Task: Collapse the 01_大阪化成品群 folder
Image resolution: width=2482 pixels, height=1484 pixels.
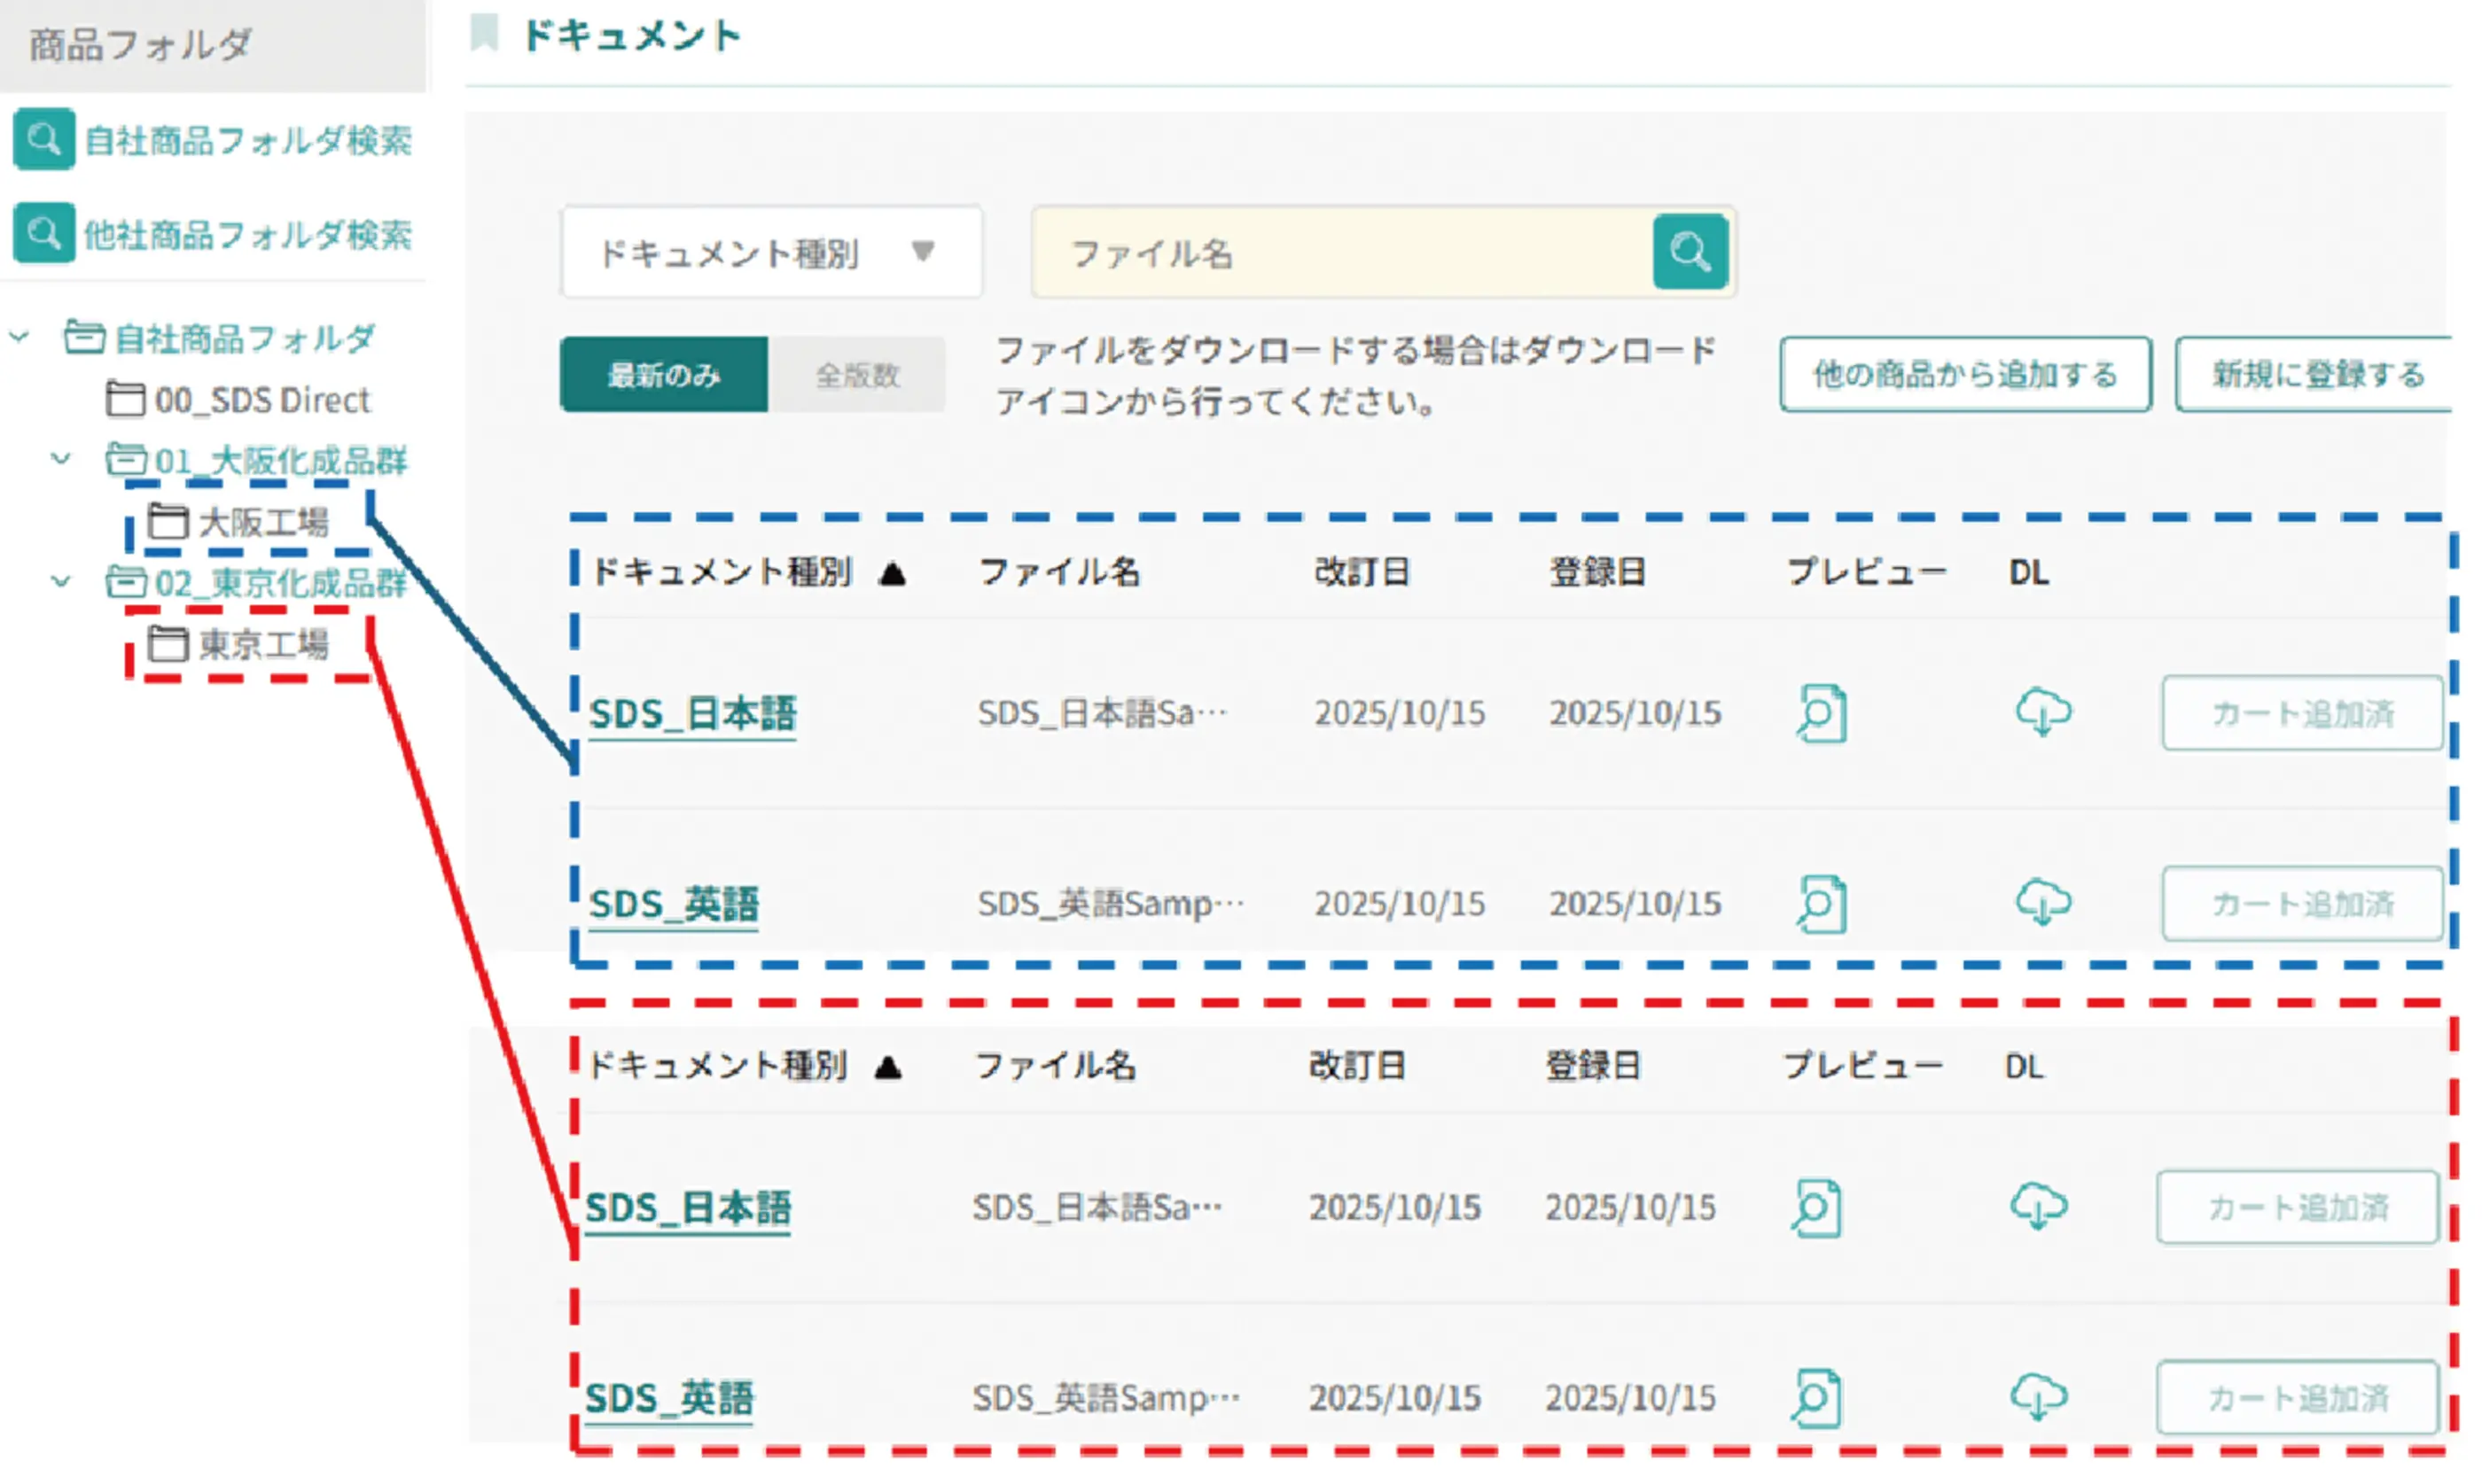Action: 61,459
